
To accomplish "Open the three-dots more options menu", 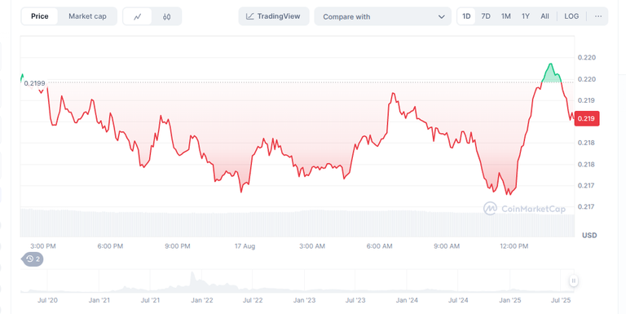I will pyautogui.click(x=598, y=16).
